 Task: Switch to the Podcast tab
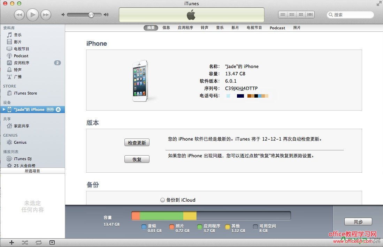coord(277,28)
